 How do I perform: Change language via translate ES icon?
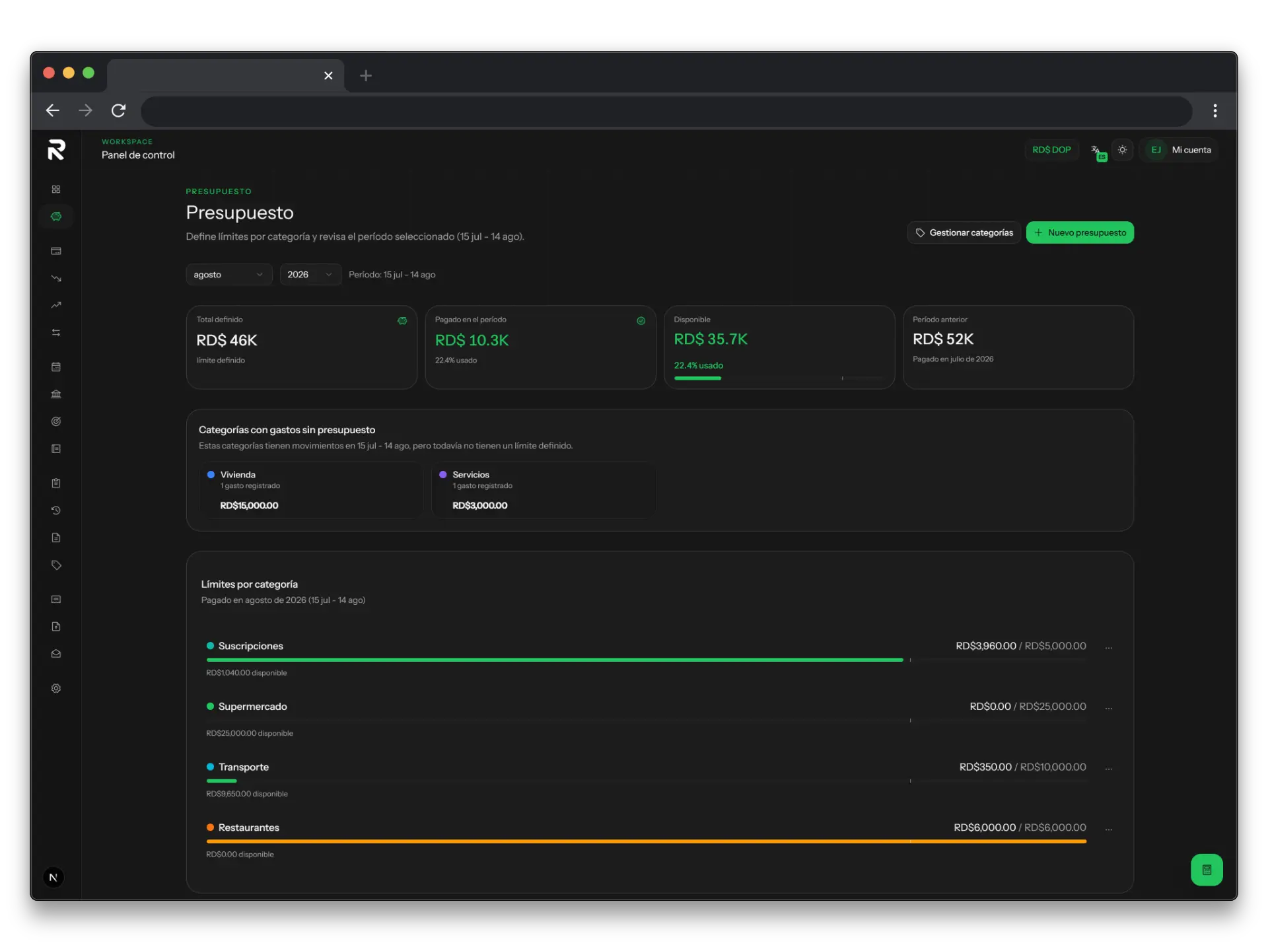1098,151
